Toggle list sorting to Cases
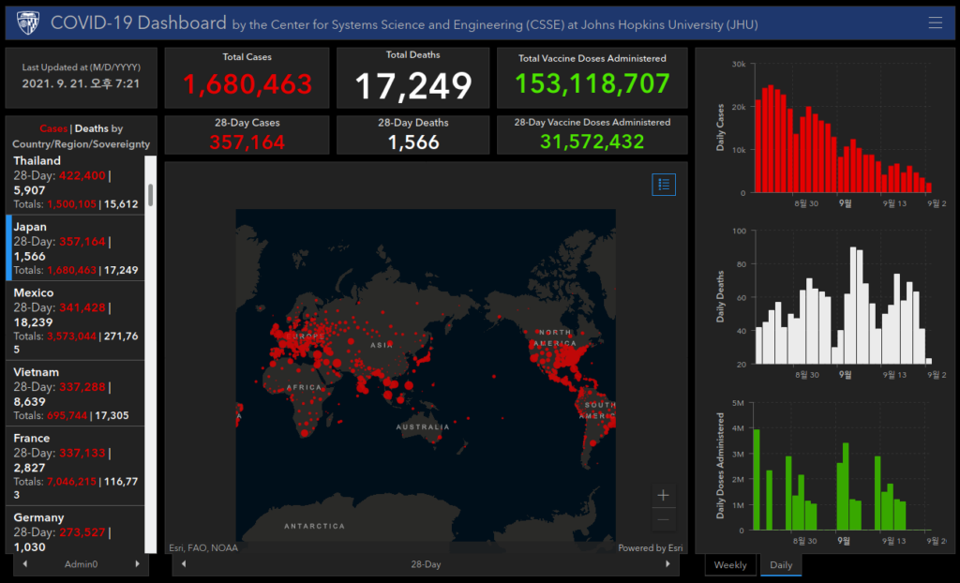Screen dimensions: 960x583 (x=53, y=128)
